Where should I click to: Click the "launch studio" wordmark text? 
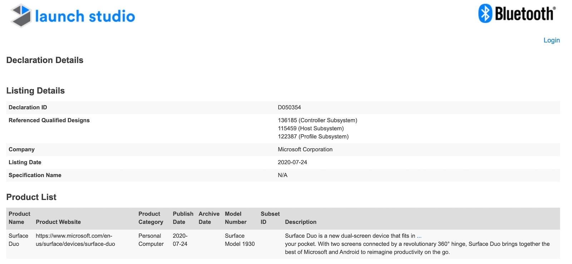pos(85,16)
